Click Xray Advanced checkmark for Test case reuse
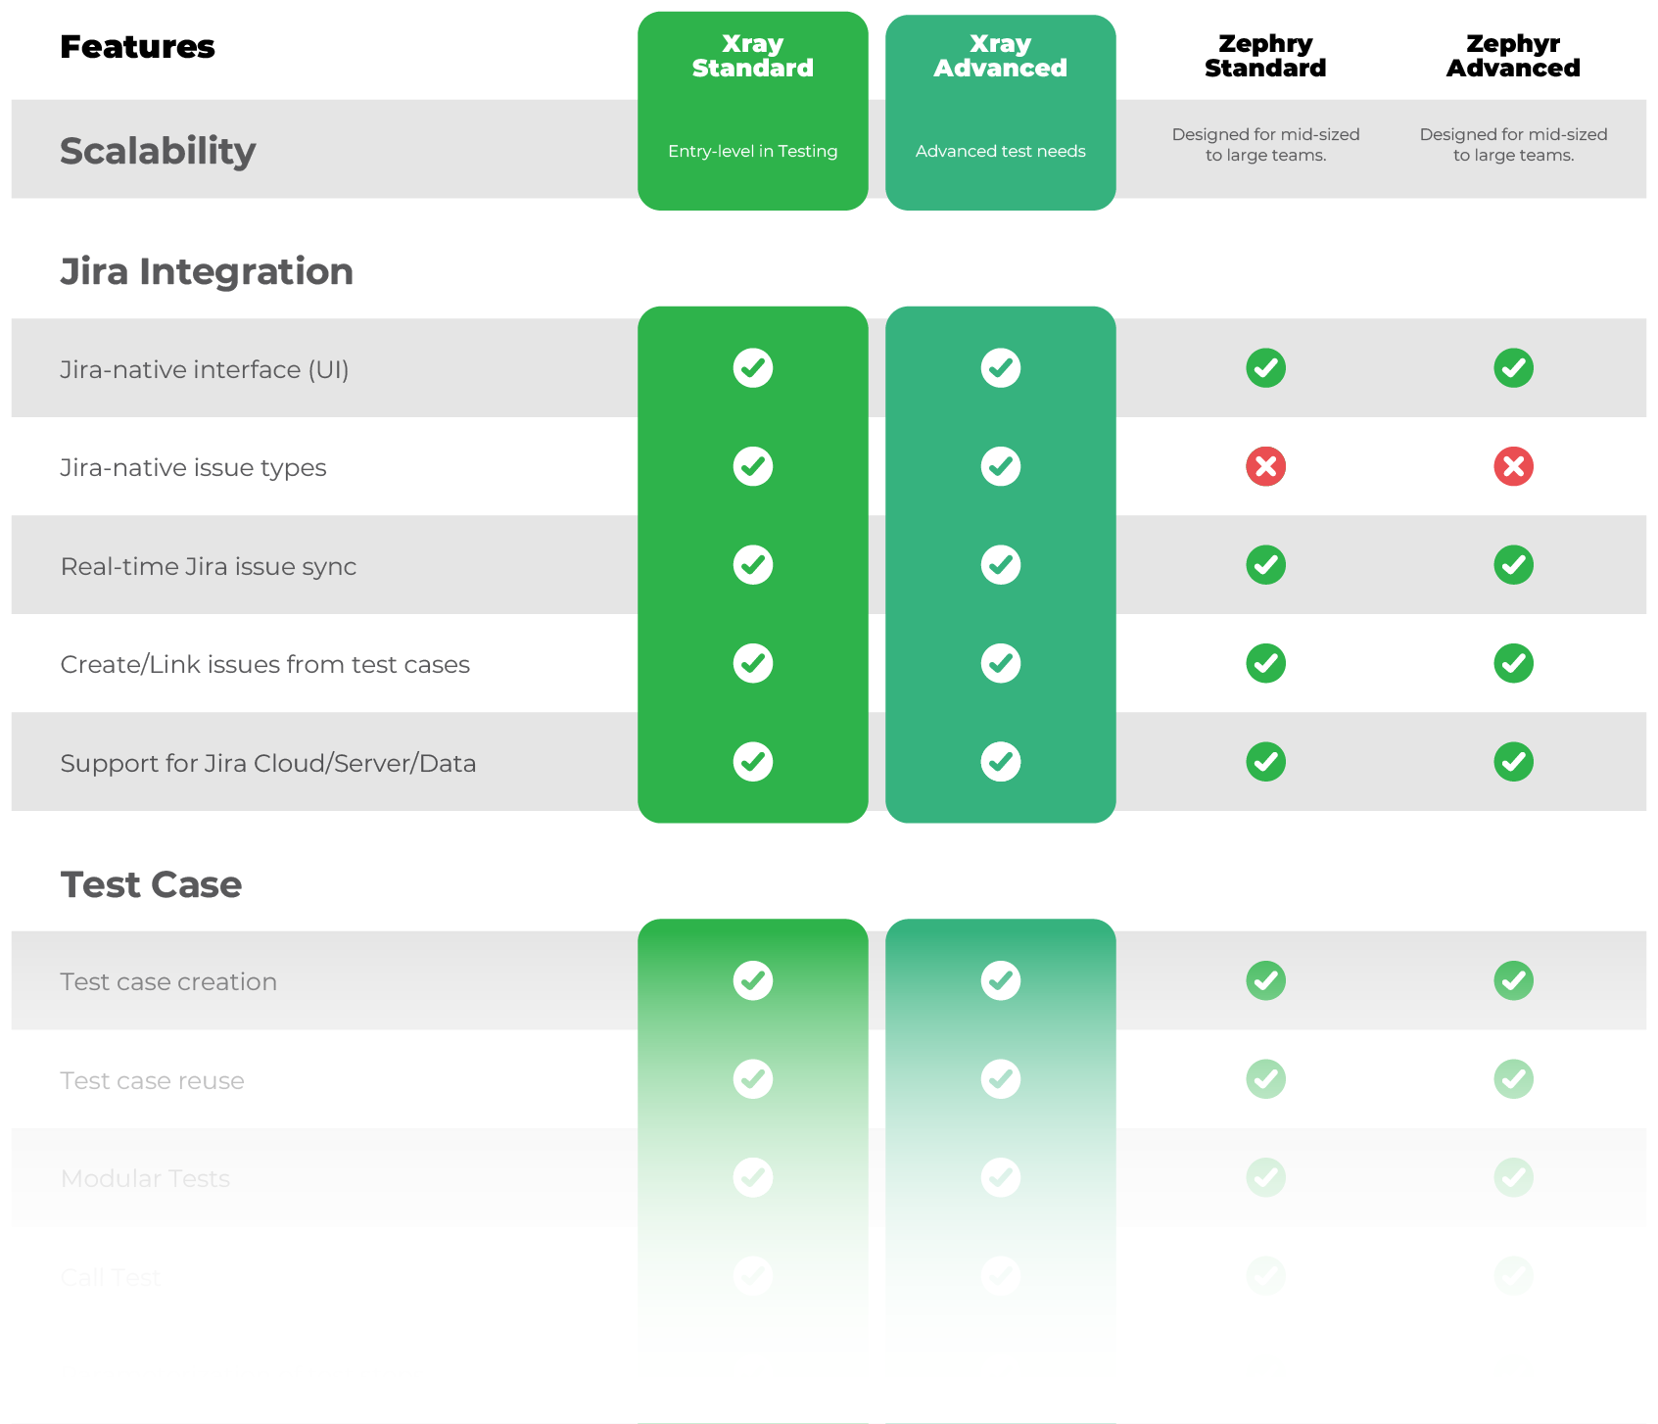The image size is (1658, 1424). (1000, 1079)
